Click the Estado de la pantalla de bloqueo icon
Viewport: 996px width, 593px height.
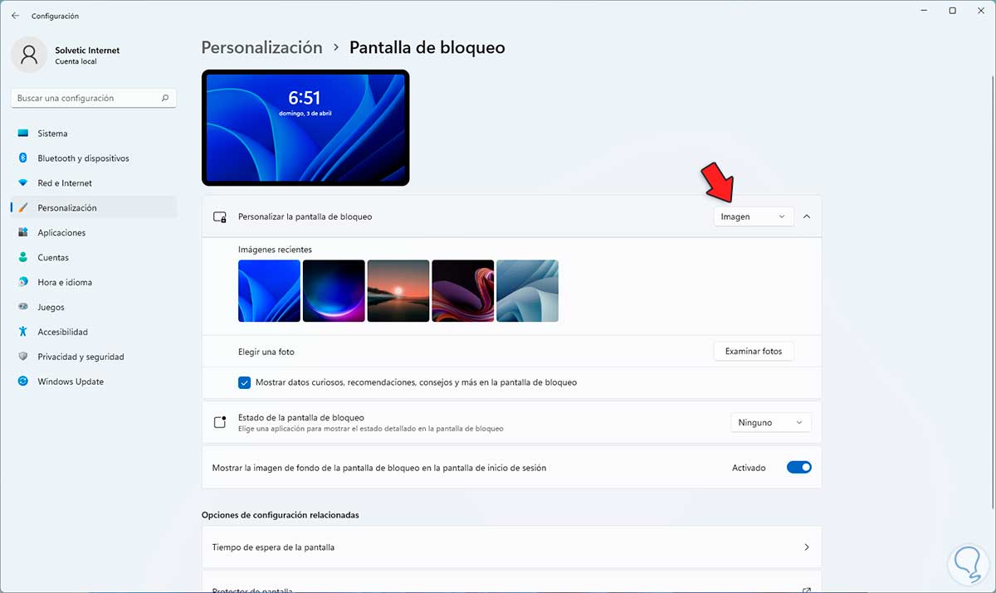click(x=220, y=422)
